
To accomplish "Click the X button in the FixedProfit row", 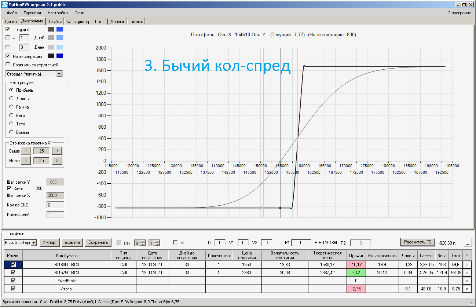I will [467, 280].
